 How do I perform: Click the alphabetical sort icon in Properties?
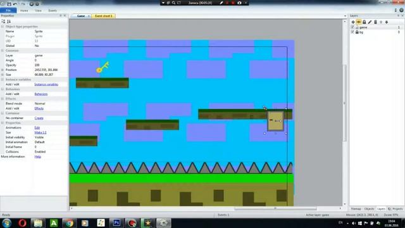coord(9,22)
